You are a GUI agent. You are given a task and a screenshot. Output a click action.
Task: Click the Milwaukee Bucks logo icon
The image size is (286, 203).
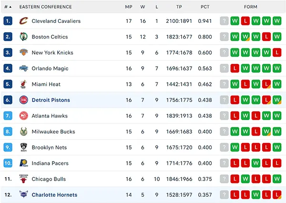point(24,132)
